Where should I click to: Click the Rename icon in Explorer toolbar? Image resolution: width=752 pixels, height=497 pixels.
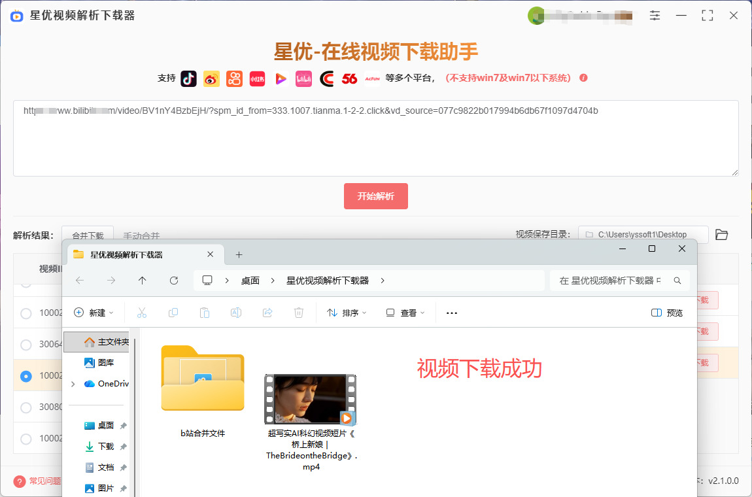[236, 313]
